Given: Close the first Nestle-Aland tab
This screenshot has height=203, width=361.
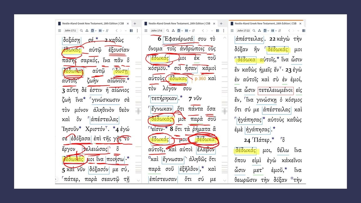Looking at the screenshot, I should click(128, 24).
